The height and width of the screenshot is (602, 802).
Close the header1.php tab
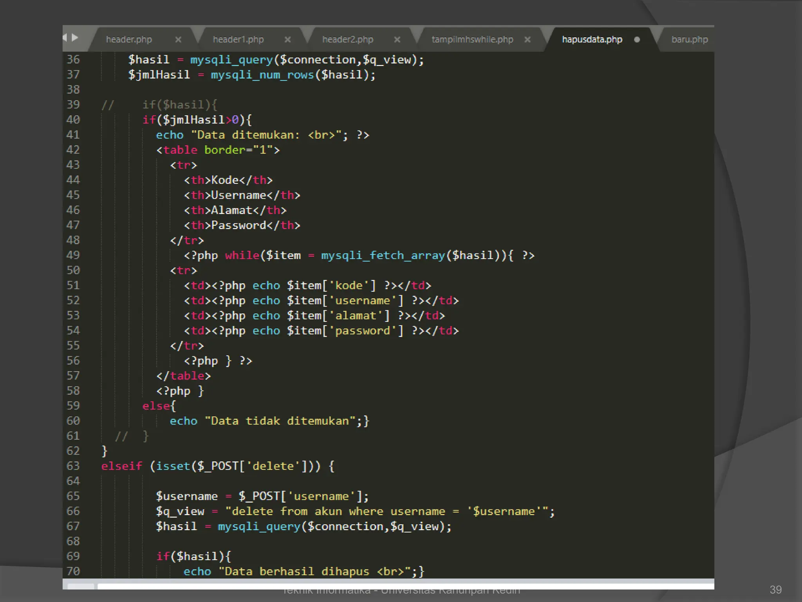pyautogui.click(x=287, y=40)
